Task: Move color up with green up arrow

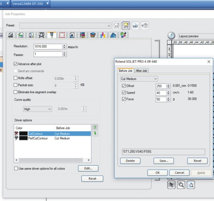Action: pos(95,127)
